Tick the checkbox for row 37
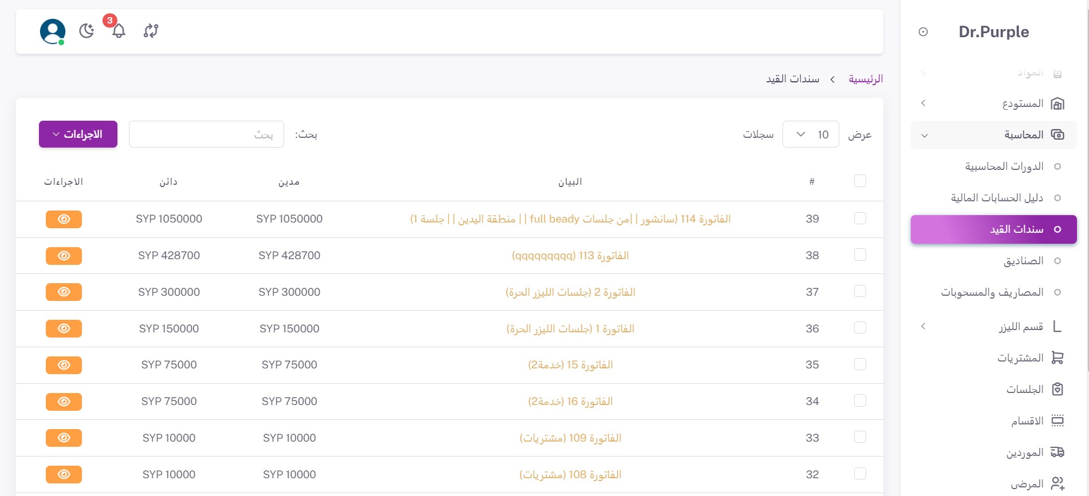The height and width of the screenshot is (496, 1089). [860, 291]
